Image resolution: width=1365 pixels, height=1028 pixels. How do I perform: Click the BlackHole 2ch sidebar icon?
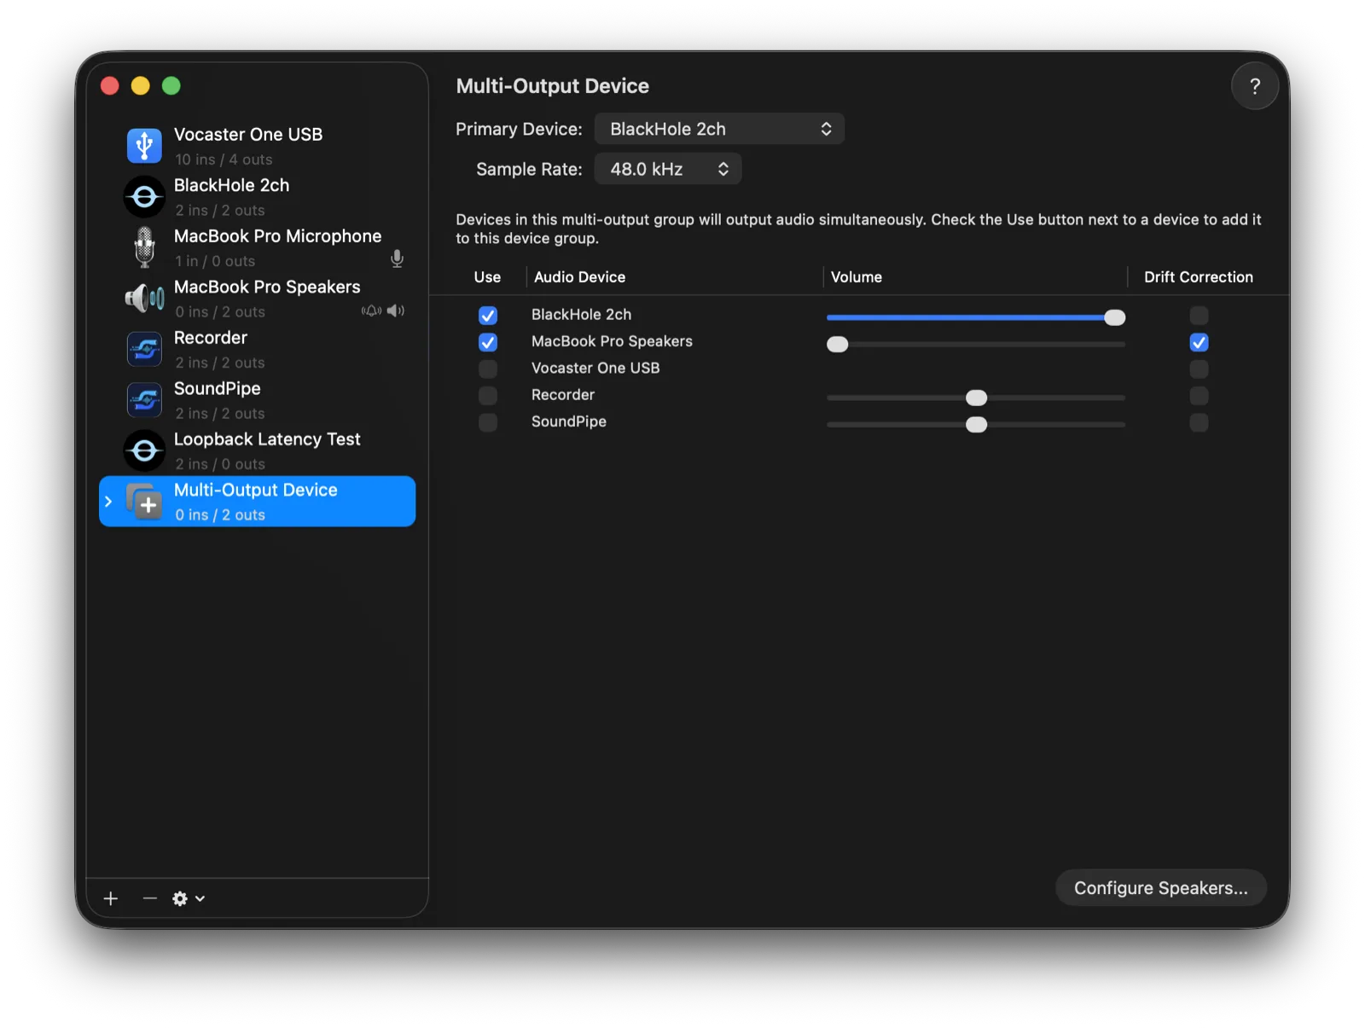(144, 196)
